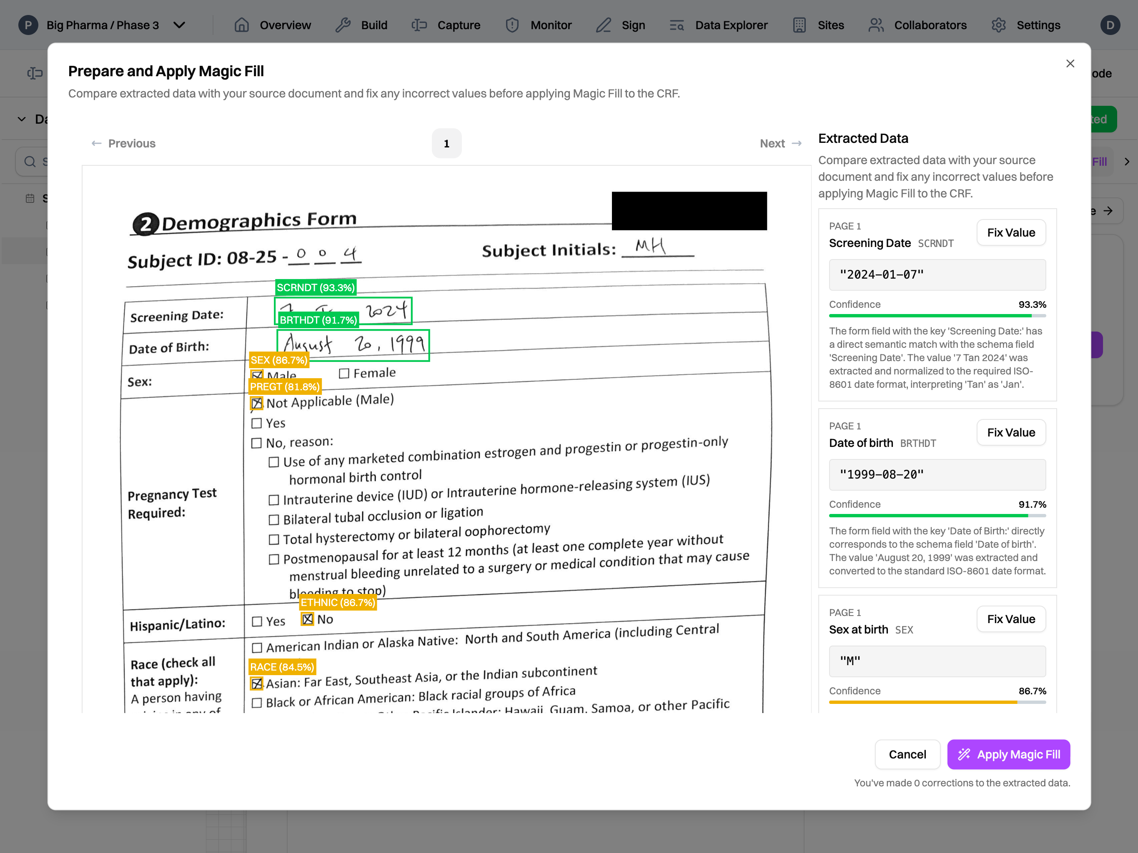Screen dimensions: 1138x853
Task: Click the checked Male checkbox highlight
Action: [257, 374]
